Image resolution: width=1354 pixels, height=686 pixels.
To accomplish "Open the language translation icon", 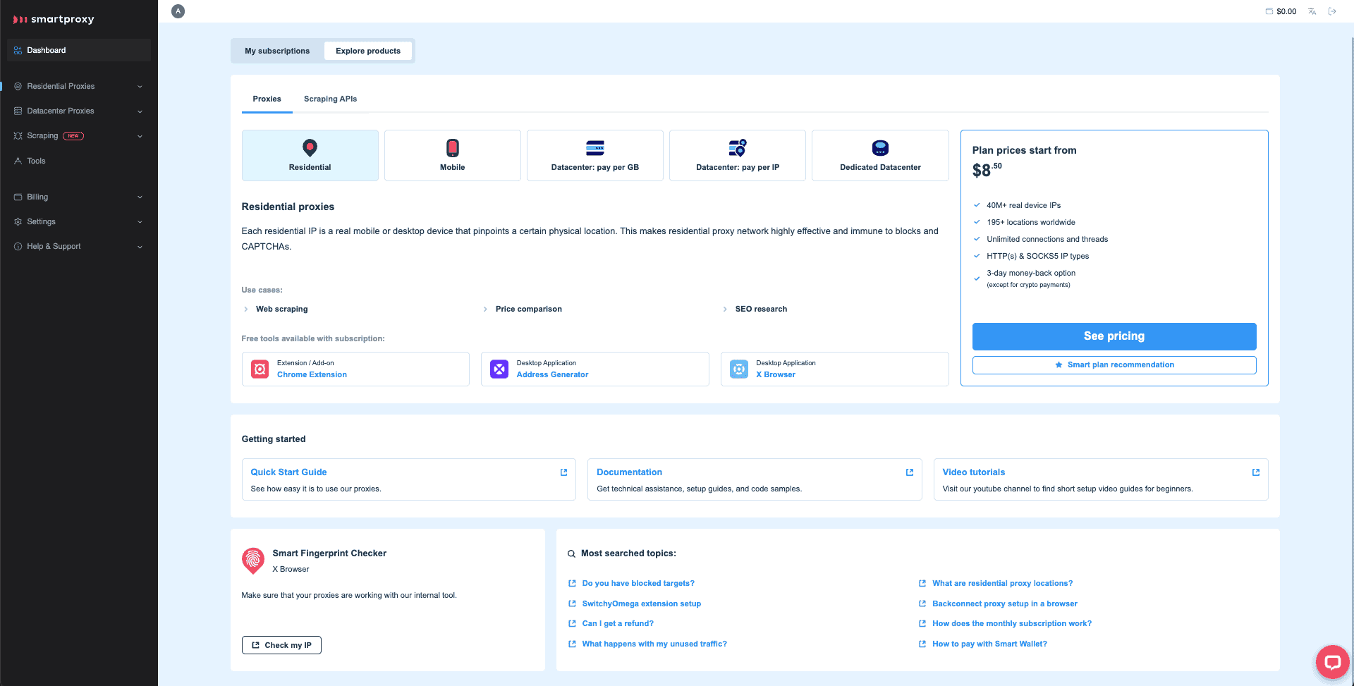I will [x=1312, y=11].
